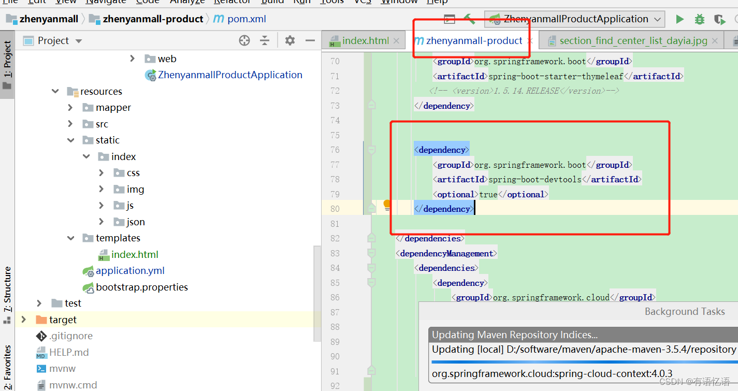Toggle fold marker at line 82
Screen dimensions: 738x391
pyautogui.click(x=371, y=238)
